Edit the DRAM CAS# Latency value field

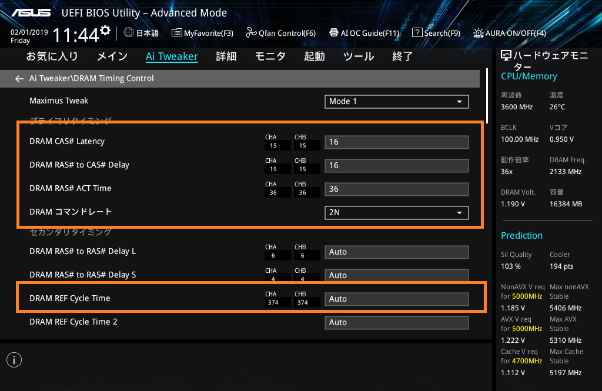click(x=397, y=142)
